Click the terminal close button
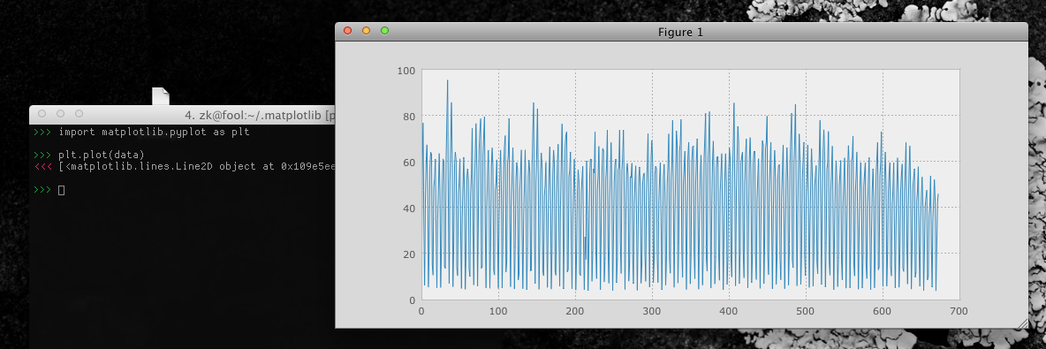This screenshot has width=1046, height=349. [42, 114]
